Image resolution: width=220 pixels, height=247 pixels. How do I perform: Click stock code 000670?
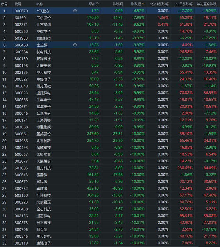click(21, 11)
